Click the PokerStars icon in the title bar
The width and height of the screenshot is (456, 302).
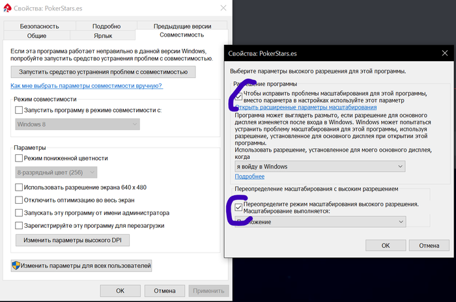[x=7, y=8]
